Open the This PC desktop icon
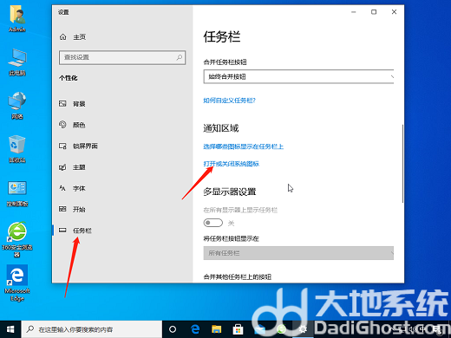The height and width of the screenshot is (338, 451). tap(17, 62)
